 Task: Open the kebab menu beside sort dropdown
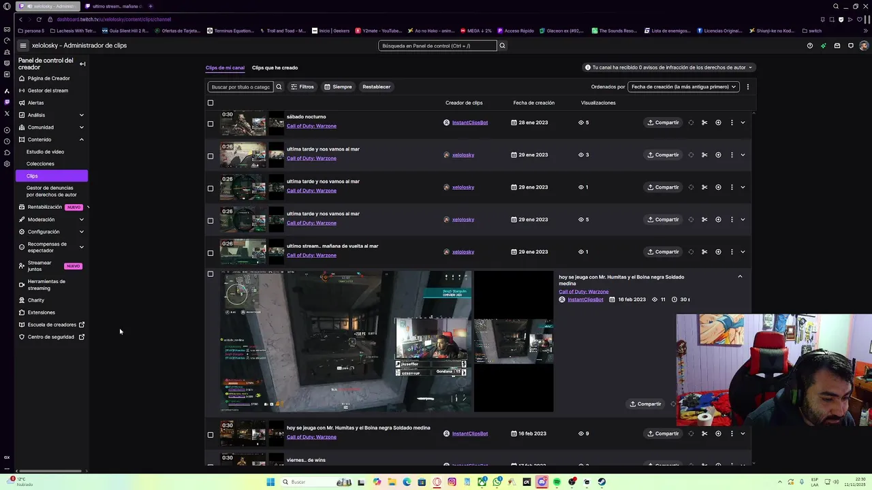point(747,86)
